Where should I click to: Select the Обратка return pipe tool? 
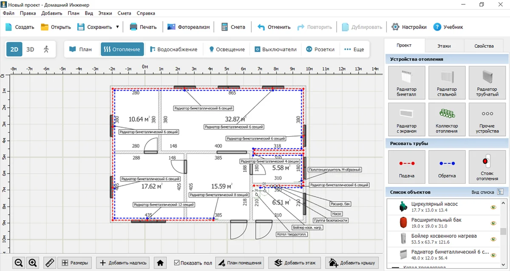(x=447, y=166)
